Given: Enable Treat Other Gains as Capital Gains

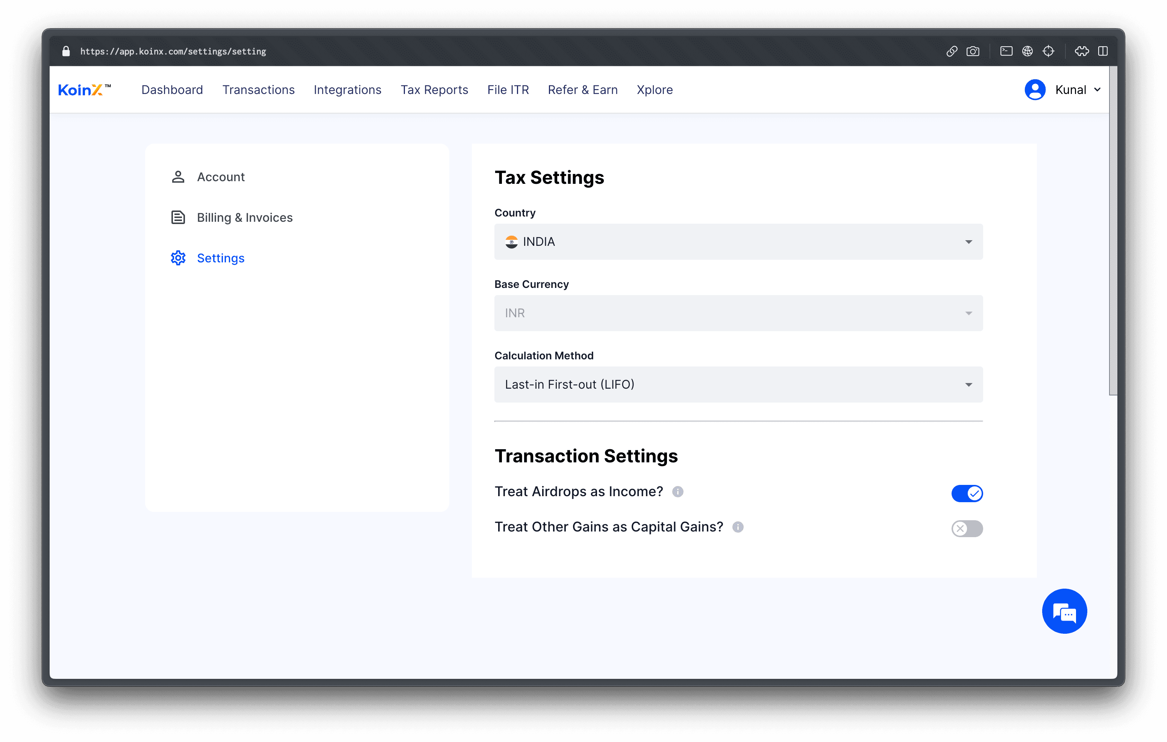Looking at the screenshot, I should (967, 528).
